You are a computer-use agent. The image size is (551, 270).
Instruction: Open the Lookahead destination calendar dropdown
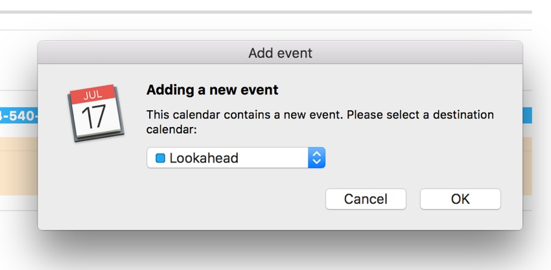click(236, 158)
